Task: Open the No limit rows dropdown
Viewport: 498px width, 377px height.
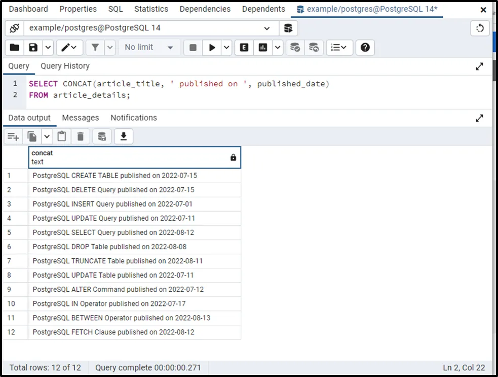Action: [148, 47]
